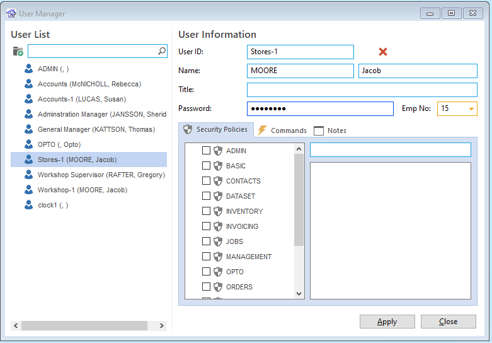Viewport: 492px width, 343px height.
Task: Click the user icon beside Stores-1 (MOORE, Jacob)
Action: (28, 160)
